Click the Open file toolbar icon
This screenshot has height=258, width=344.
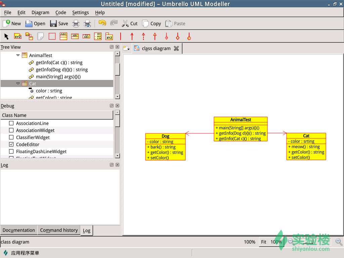click(x=29, y=24)
